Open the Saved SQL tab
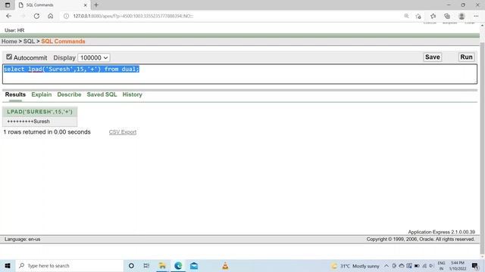Screen dimensions: 485x272 pos(102,94)
